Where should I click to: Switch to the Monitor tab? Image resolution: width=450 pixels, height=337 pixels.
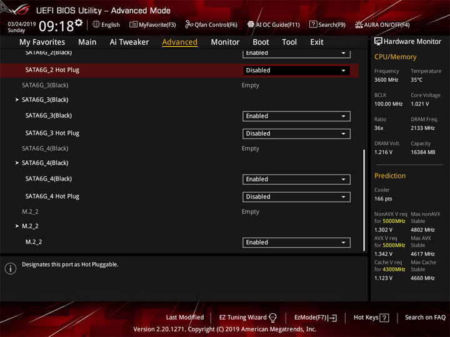pos(225,42)
